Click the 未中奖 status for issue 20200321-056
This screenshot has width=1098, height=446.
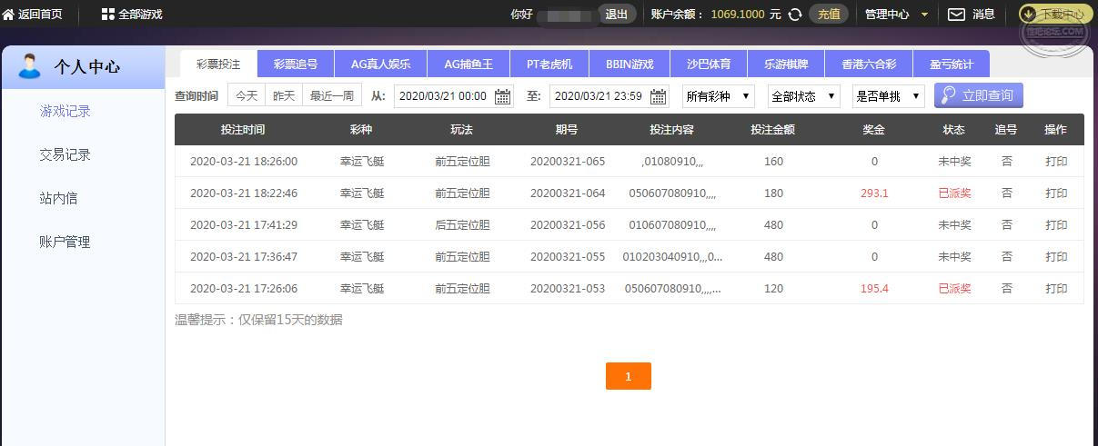tap(954, 225)
